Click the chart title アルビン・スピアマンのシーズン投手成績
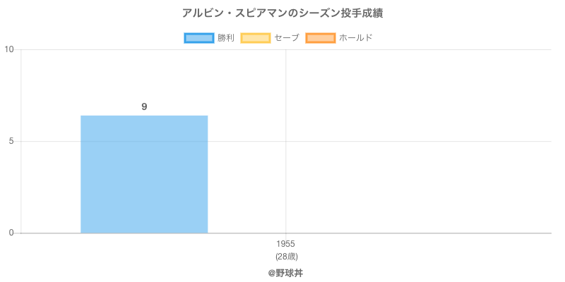Image resolution: width=565 pixels, height=282 pixels. 282,13
